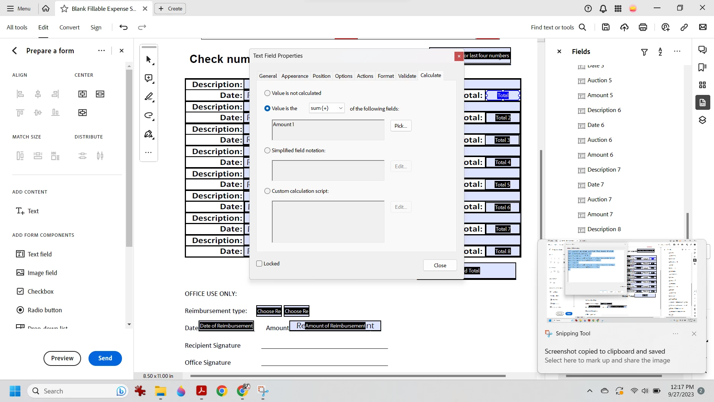Image resolution: width=714 pixels, height=402 pixels.
Task: Click the print document icon
Action: tap(643, 27)
